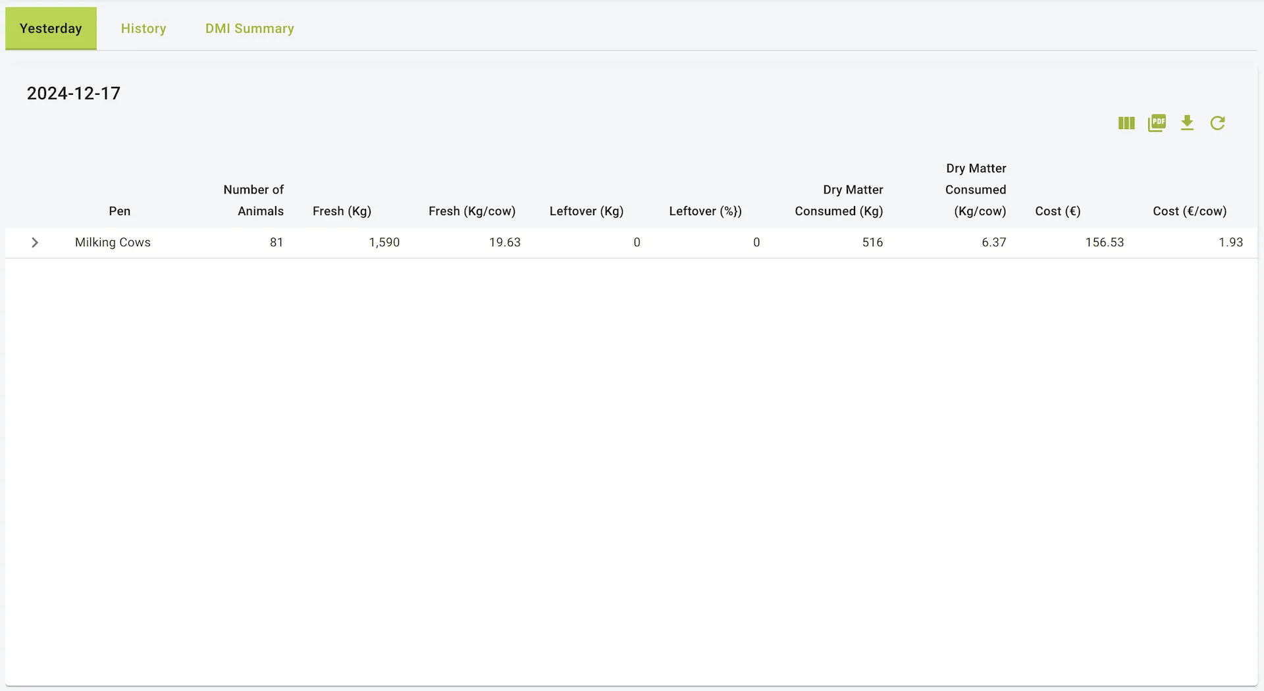
Task: Sort by Dry Matter Consumed (Kg/cow)
Action: click(x=976, y=190)
